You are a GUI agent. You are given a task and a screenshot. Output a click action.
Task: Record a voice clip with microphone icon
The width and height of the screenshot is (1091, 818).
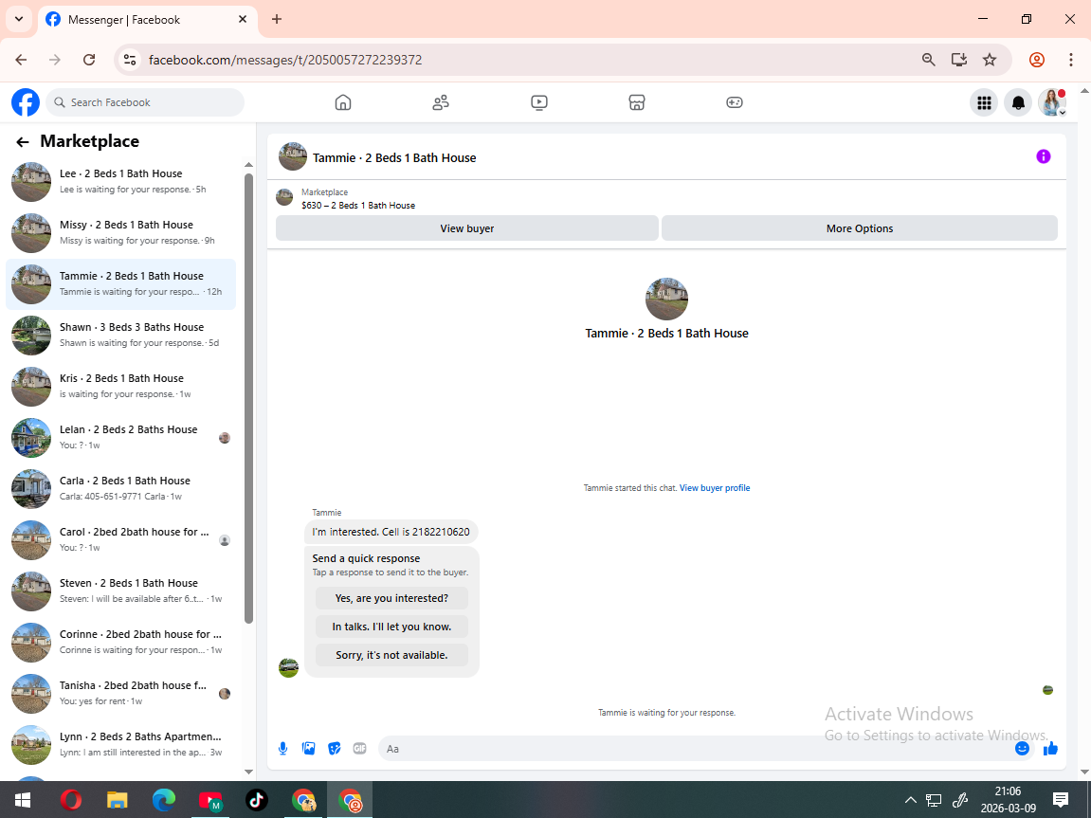(282, 749)
